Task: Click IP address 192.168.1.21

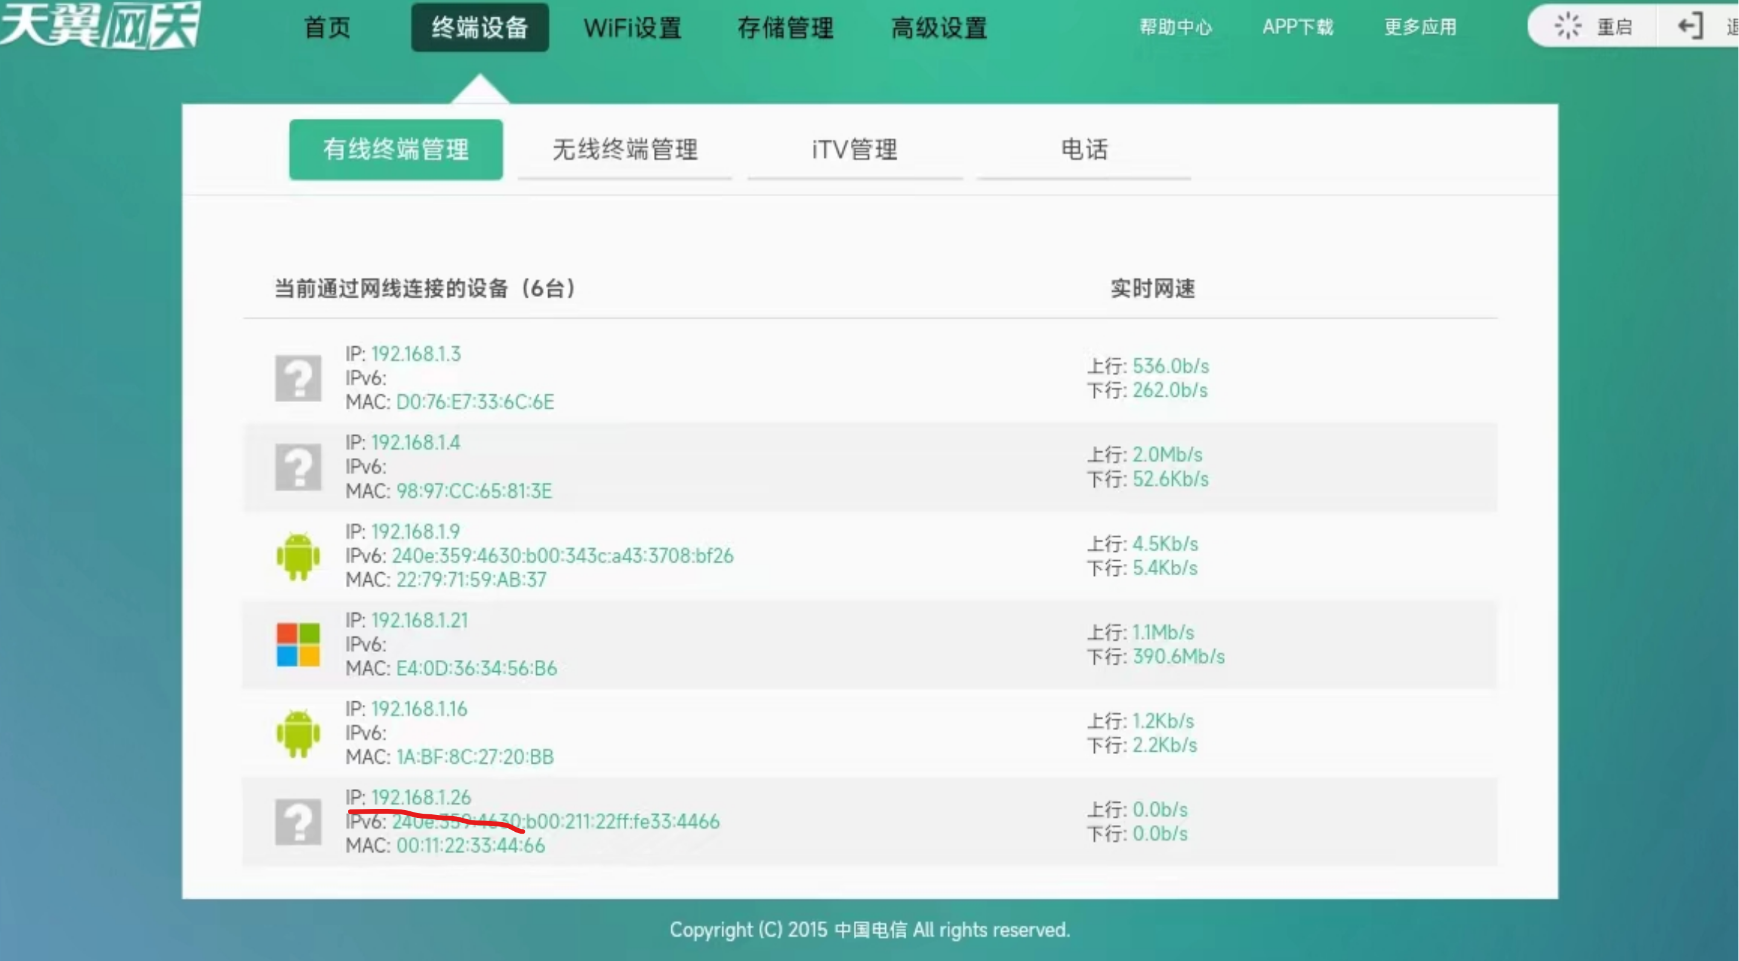Action: [x=419, y=620]
